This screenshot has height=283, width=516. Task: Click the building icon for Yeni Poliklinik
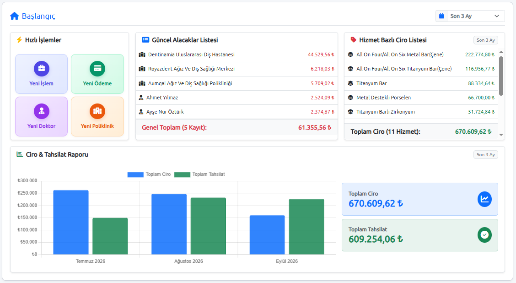[97, 111]
